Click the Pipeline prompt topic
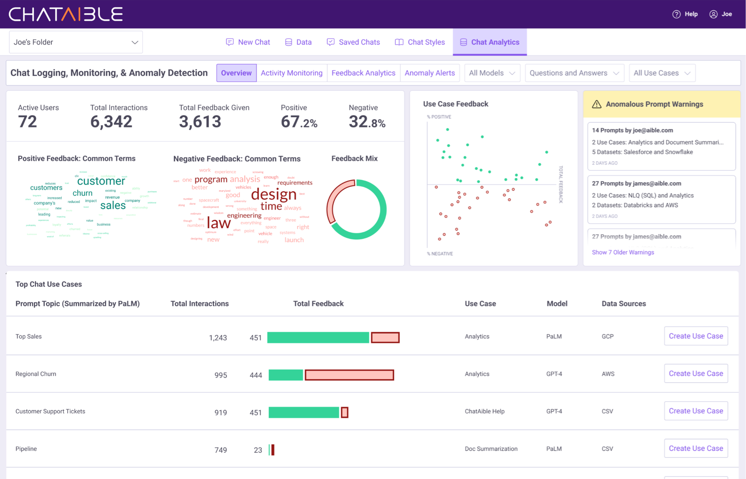 point(26,449)
